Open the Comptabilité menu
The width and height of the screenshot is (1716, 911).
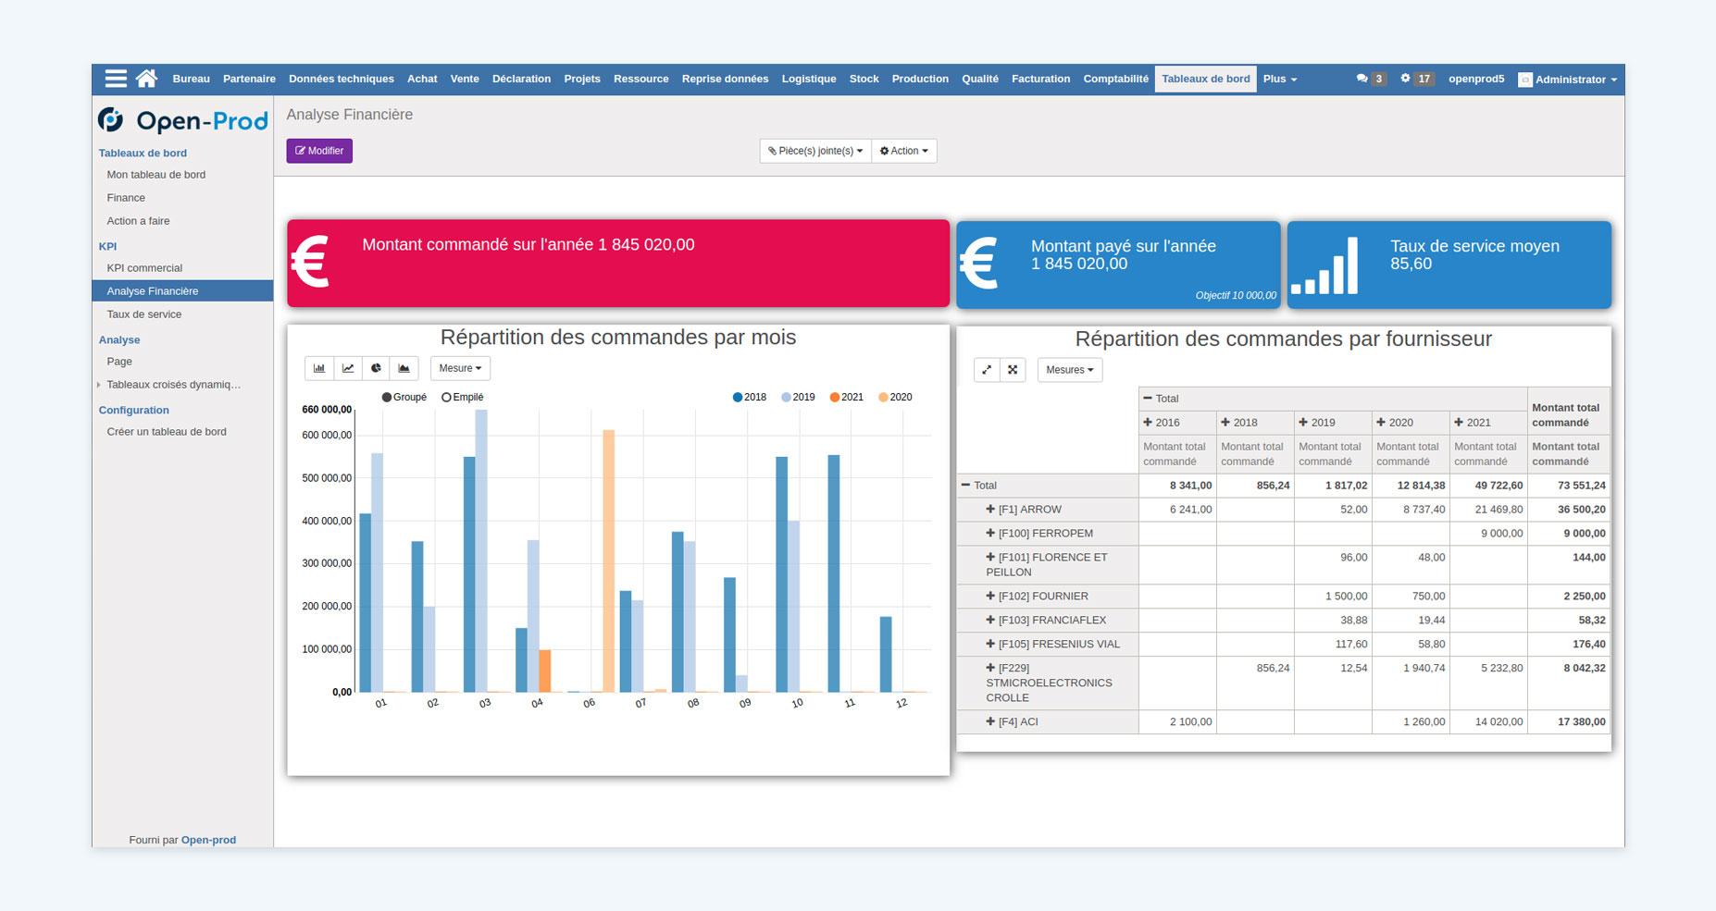1115,79
